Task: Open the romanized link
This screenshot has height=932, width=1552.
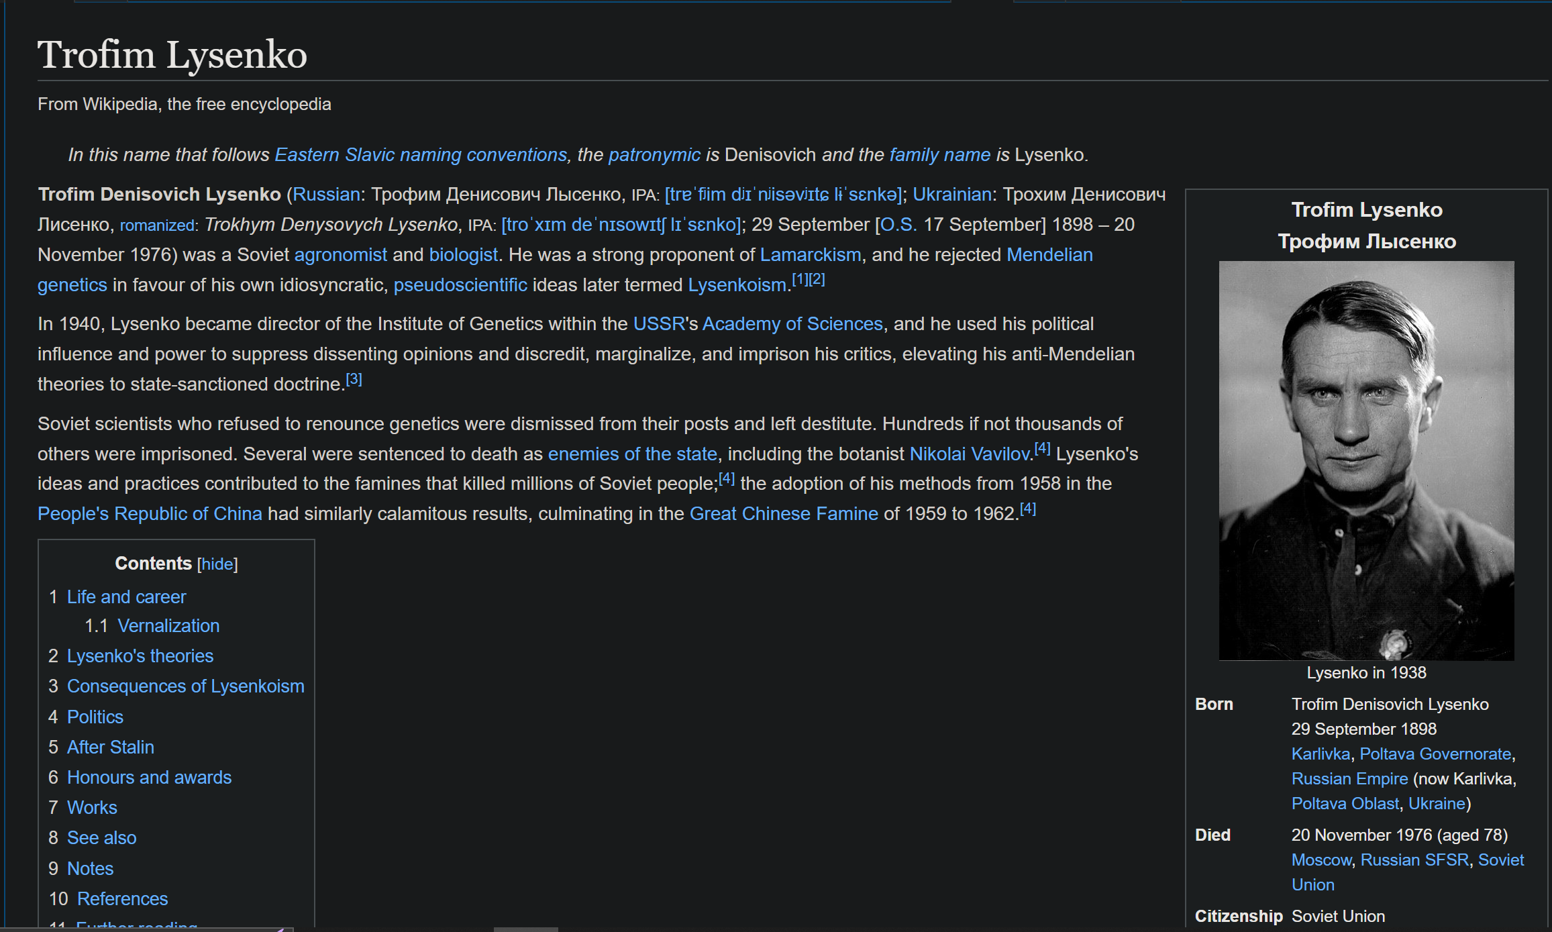Action: [157, 225]
